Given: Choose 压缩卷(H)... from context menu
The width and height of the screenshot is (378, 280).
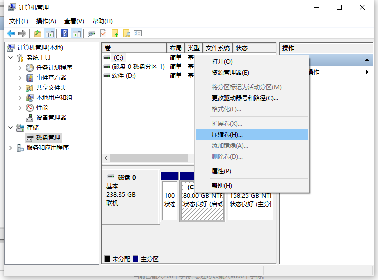Looking at the screenshot, I should point(227,135).
